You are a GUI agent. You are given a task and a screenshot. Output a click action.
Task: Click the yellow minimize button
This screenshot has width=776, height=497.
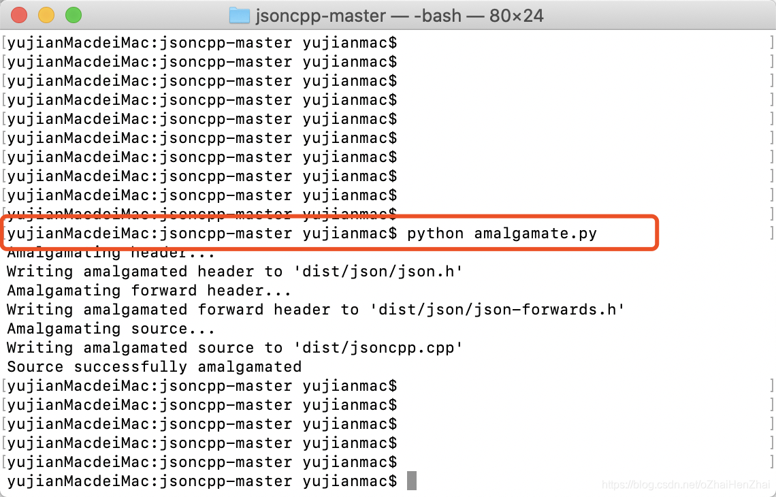[46, 15]
